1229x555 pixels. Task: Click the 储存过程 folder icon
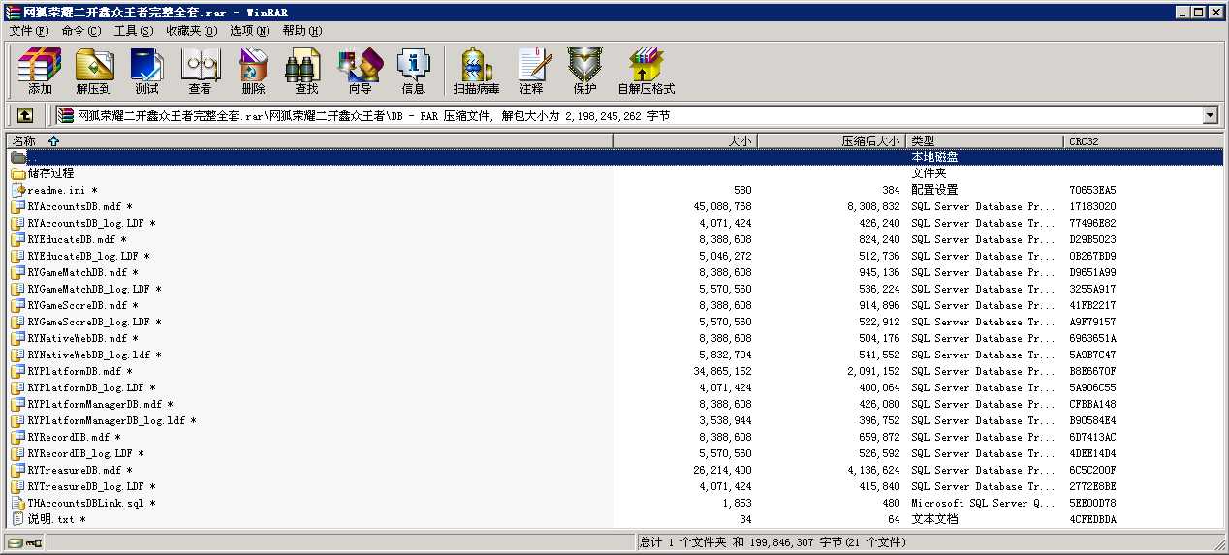[18, 173]
